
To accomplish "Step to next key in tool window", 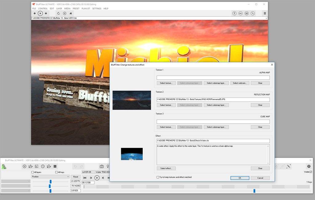I will pos(103,178).
